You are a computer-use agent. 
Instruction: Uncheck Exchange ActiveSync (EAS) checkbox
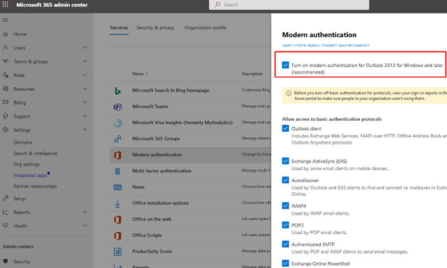click(285, 161)
